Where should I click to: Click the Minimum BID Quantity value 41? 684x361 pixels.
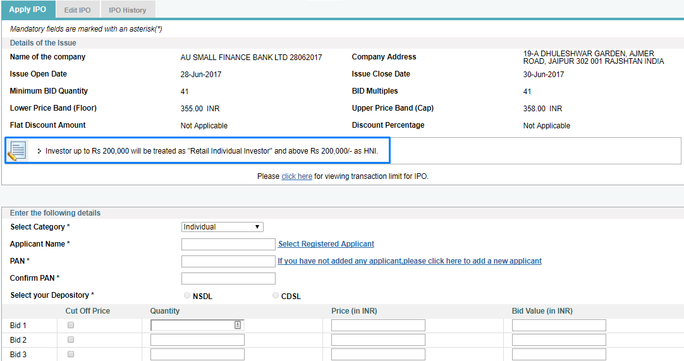coord(185,91)
